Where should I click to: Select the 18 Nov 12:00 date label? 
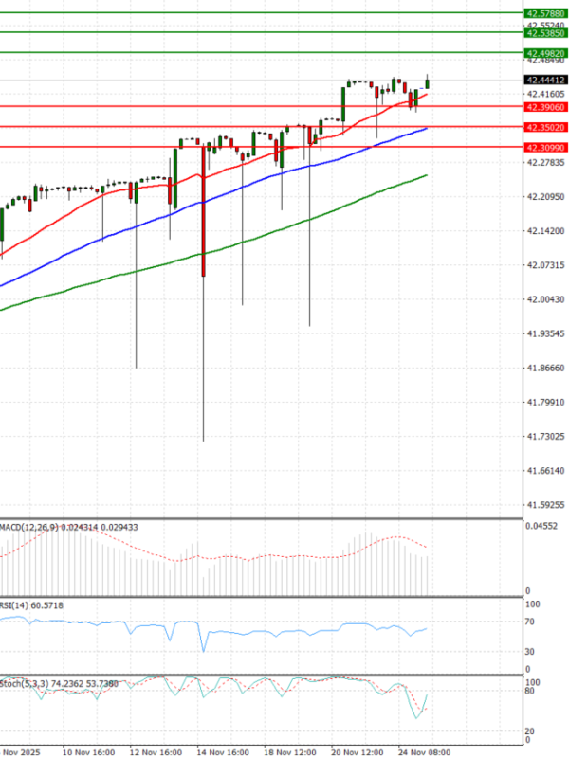coord(291,751)
